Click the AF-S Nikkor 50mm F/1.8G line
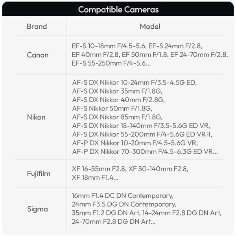The height and width of the screenshot is (236, 236). [112, 108]
